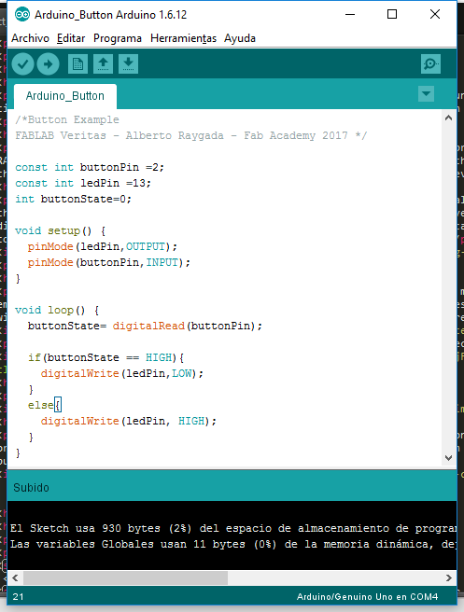Click the '/*Button Example' comment line
This screenshot has height=612, width=464.
(x=67, y=119)
